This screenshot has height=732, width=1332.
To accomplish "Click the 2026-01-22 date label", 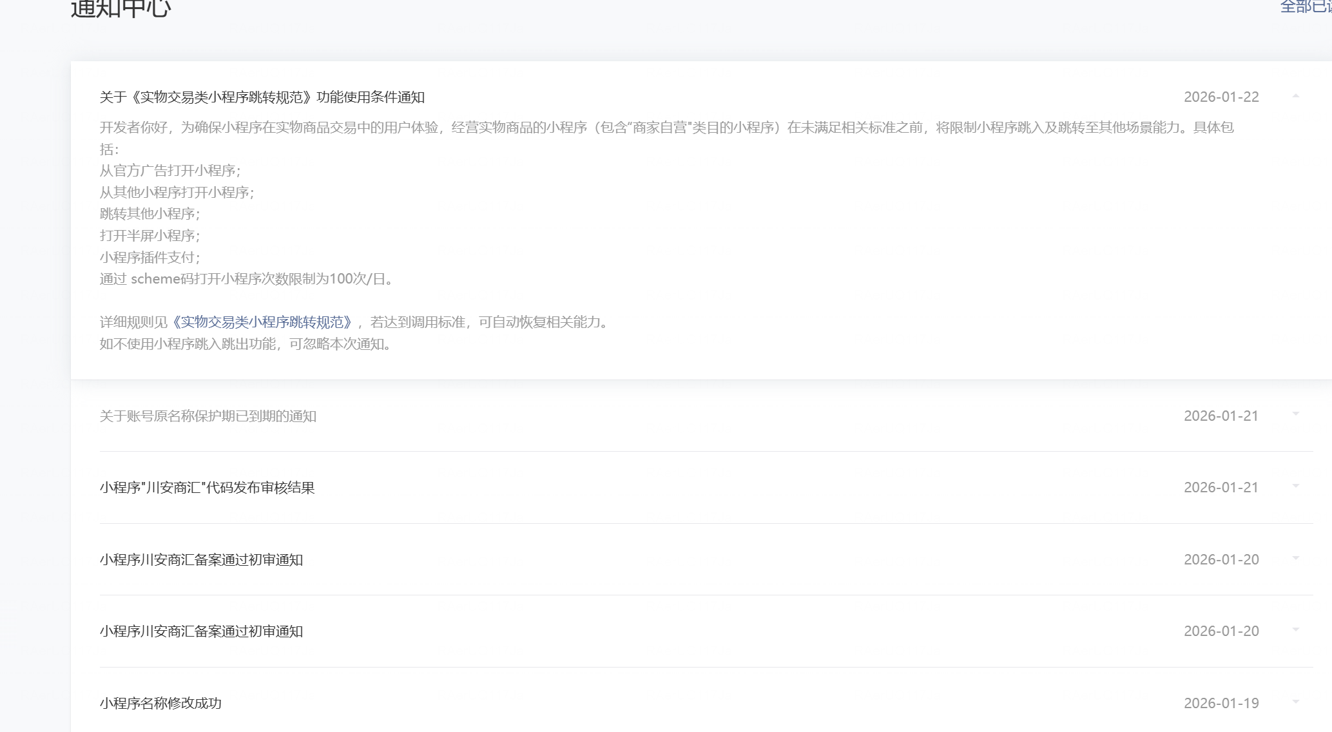I will pos(1221,97).
